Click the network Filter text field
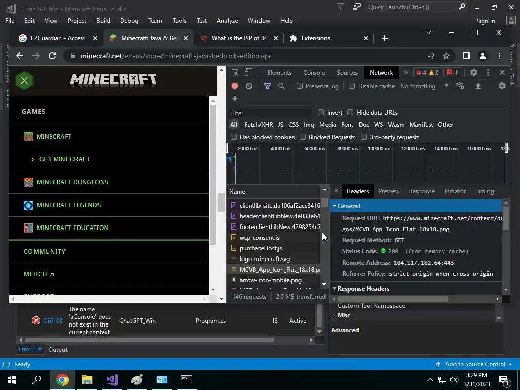Screen dimensions: 520x390 pyautogui.click(x=270, y=113)
